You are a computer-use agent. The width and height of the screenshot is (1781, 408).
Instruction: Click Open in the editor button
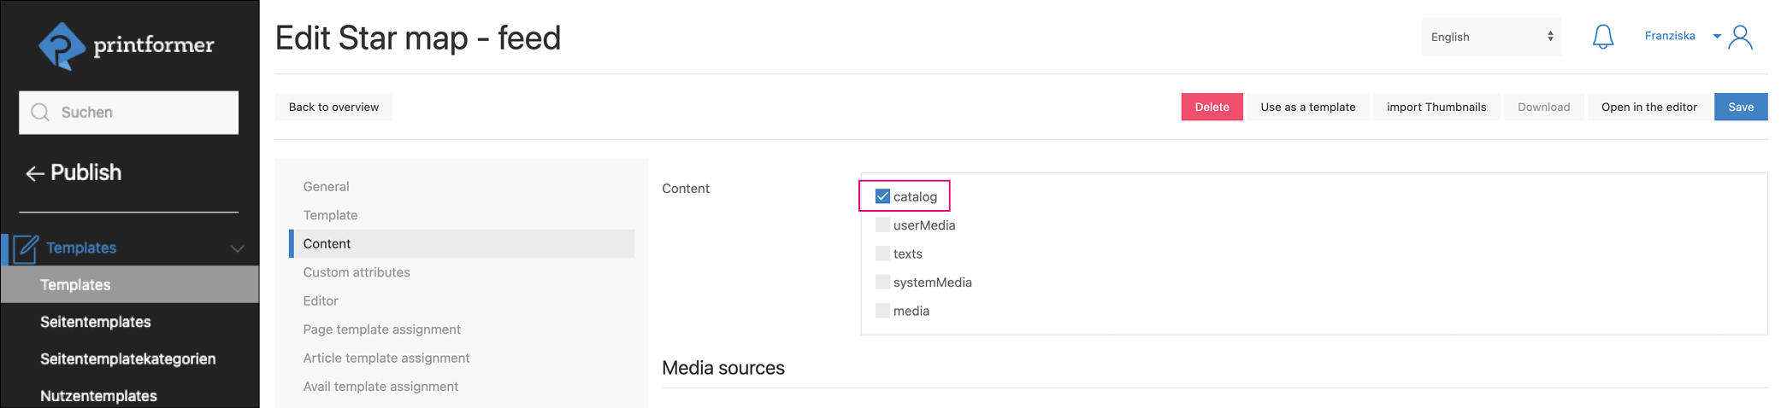1648,107
